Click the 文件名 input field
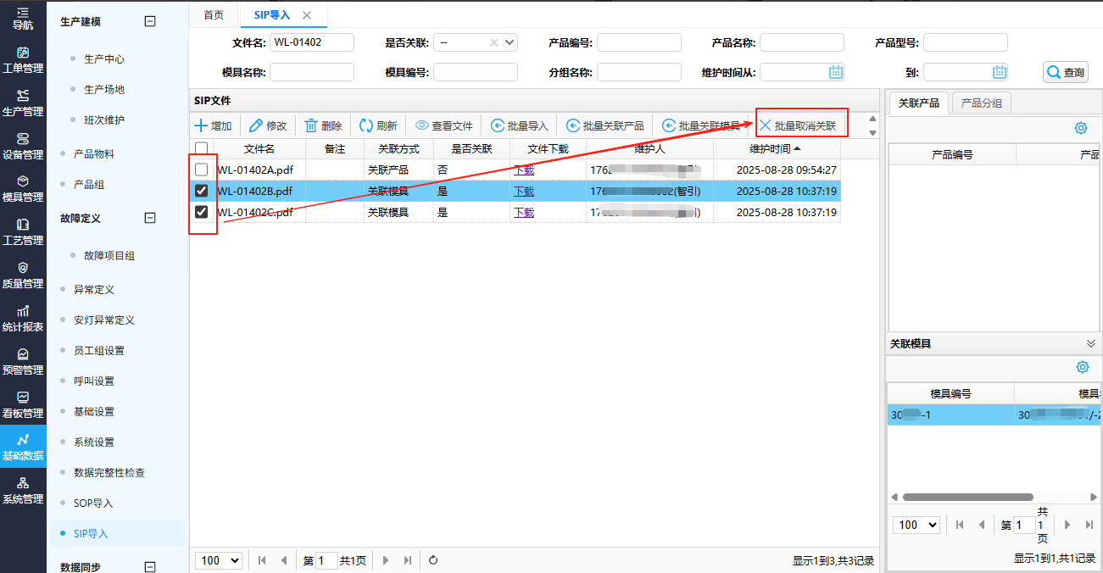Image resolution: width=1103 pixels, height=573 pixels. [x=311, y=42]
